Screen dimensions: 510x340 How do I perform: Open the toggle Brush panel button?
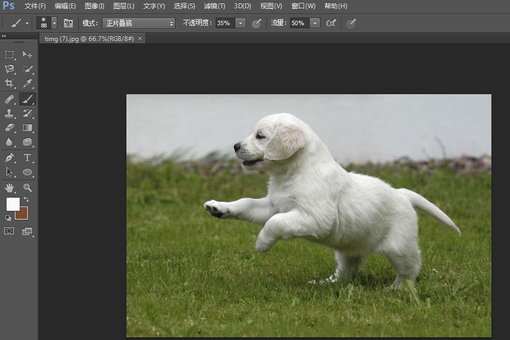[x=68, y=23]
